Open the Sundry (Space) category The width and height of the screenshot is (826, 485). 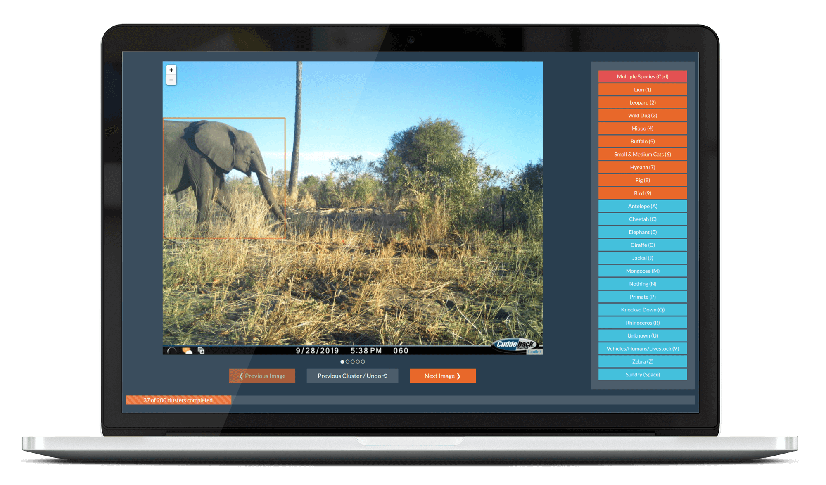click(642, 375)
